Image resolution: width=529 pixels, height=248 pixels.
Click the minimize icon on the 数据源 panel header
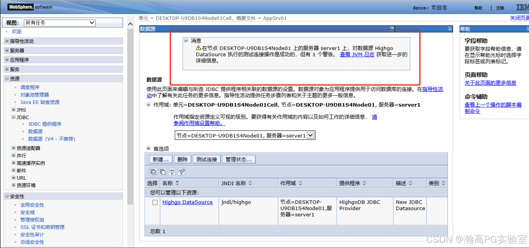[x=450, y=29]
